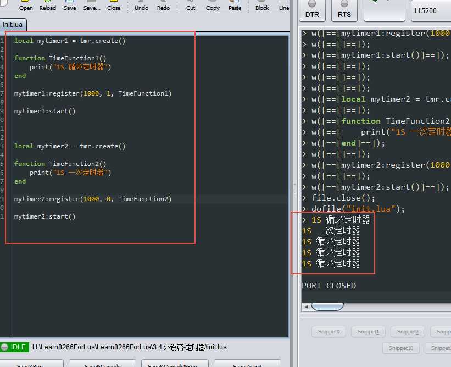Viewport: 451px width, 367px height.
Task: Click code line 'local mytimer1 = tmr.create()'
Action: [x=70, y=41]
